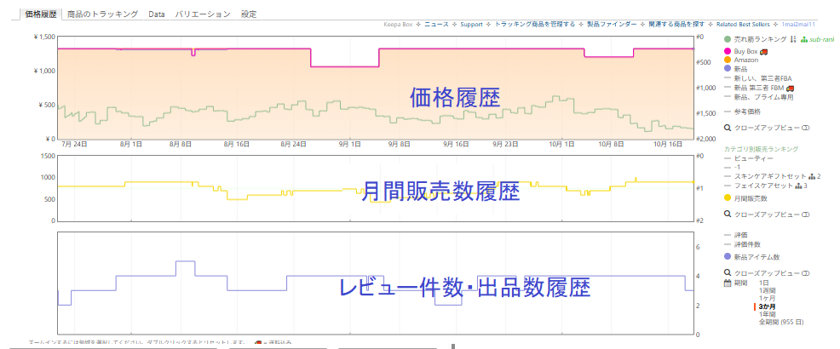Open the 製品ファインダー link
The width and height of the screenshot is (840, 349).
click(611, 25)
